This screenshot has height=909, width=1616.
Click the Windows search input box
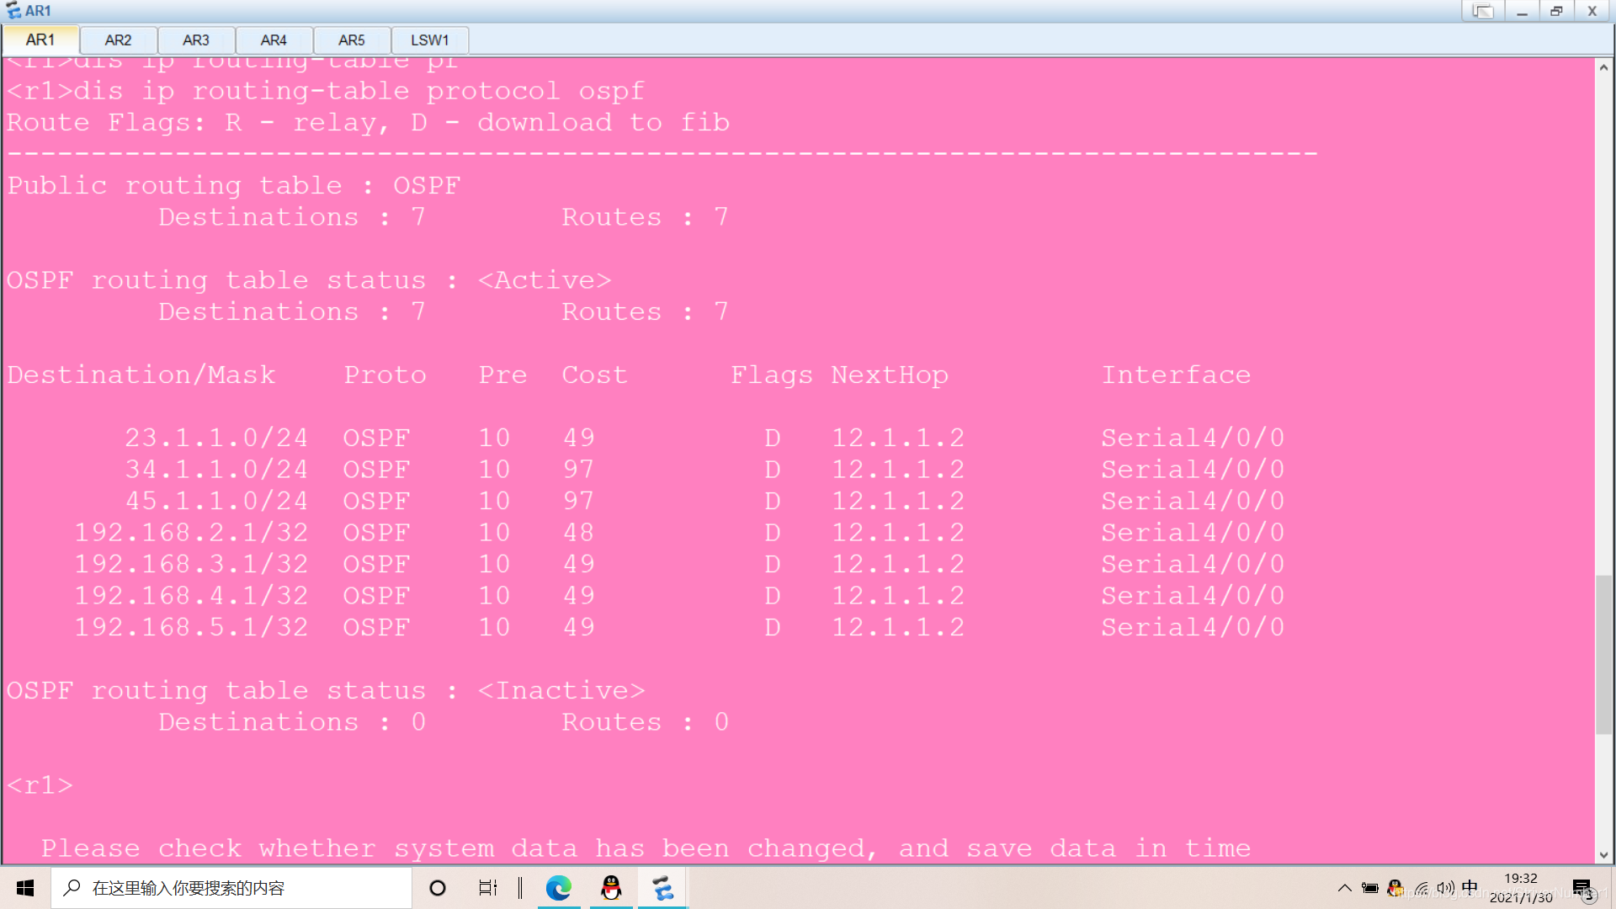coord(231,888)
